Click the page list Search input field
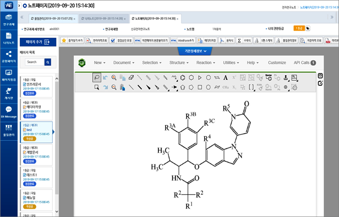The height and width of the screenshot is (217, 339). coord(33,62)
